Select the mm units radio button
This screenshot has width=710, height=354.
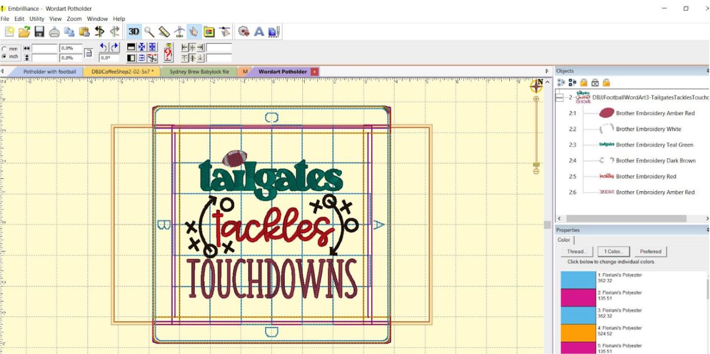4,49
